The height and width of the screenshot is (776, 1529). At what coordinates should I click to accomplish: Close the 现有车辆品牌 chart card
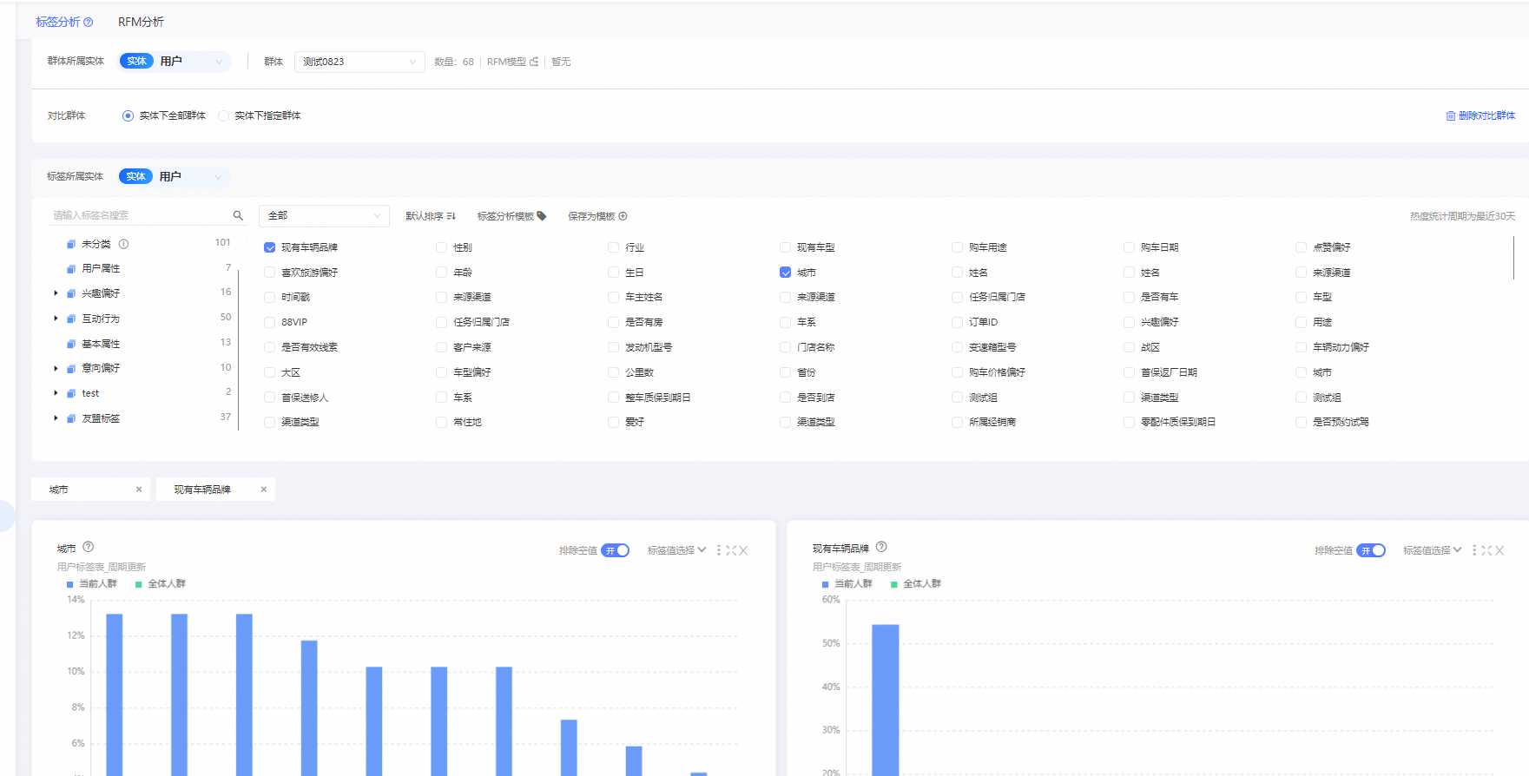pos(1499,550)
